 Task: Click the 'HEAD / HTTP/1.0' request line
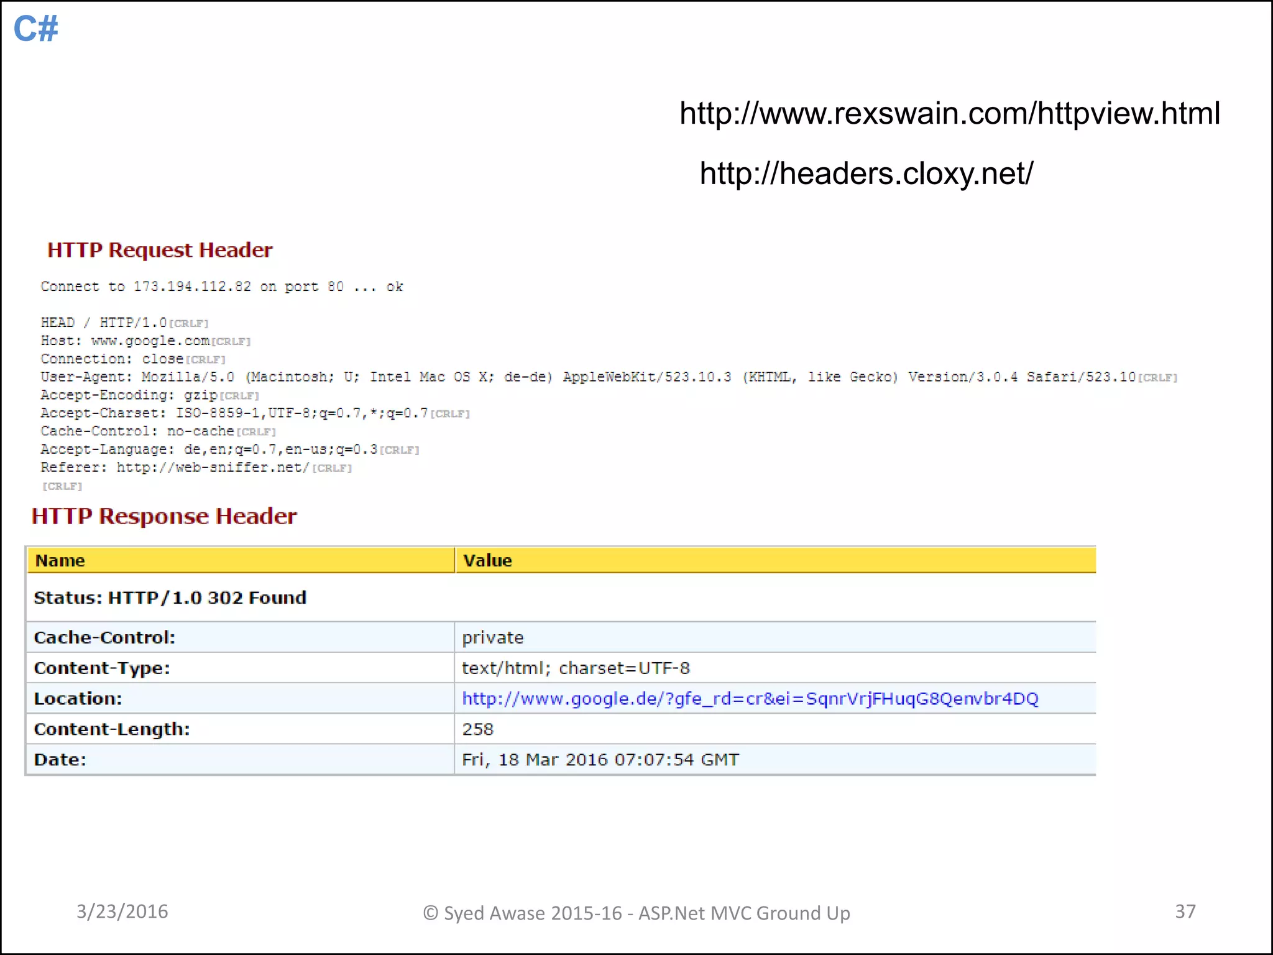click(125, 323)
